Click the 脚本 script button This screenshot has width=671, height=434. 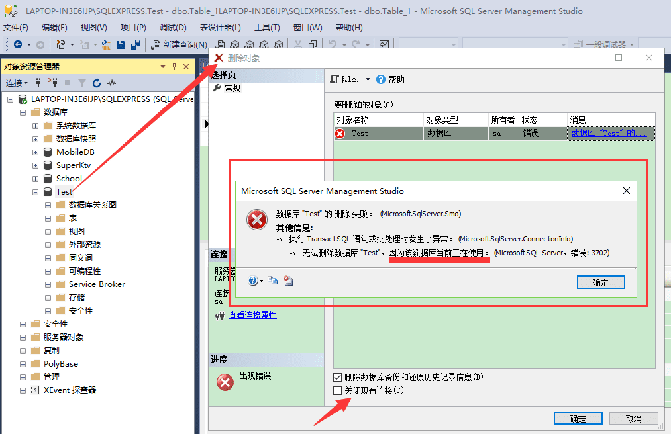[344, 79]
